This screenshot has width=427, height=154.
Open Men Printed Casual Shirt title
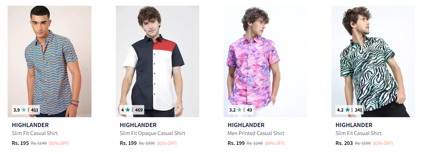point(256,133)
